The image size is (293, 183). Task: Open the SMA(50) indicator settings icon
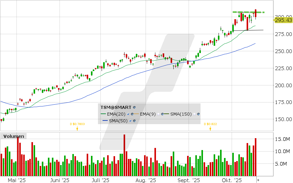pyautogui.click(x=134, y=121)
